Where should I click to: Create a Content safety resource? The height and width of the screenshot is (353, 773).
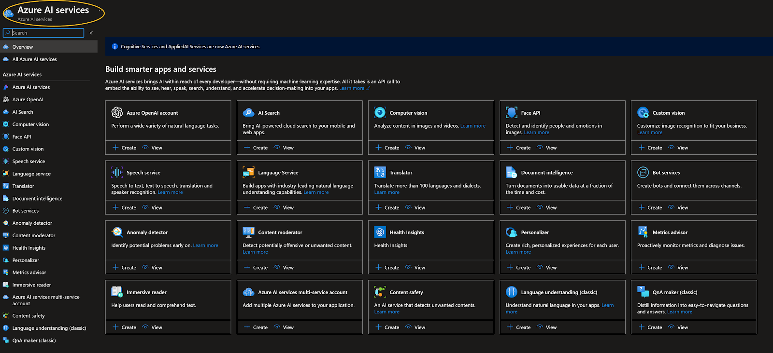[x=387, y=327]
